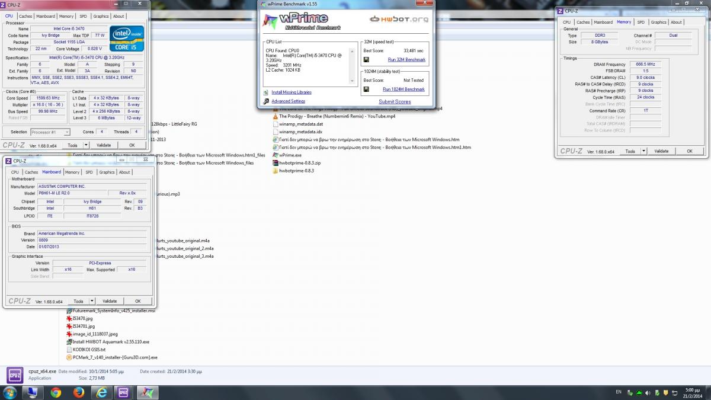Select the I53470.jpg image file

click(x=79, y=319)
